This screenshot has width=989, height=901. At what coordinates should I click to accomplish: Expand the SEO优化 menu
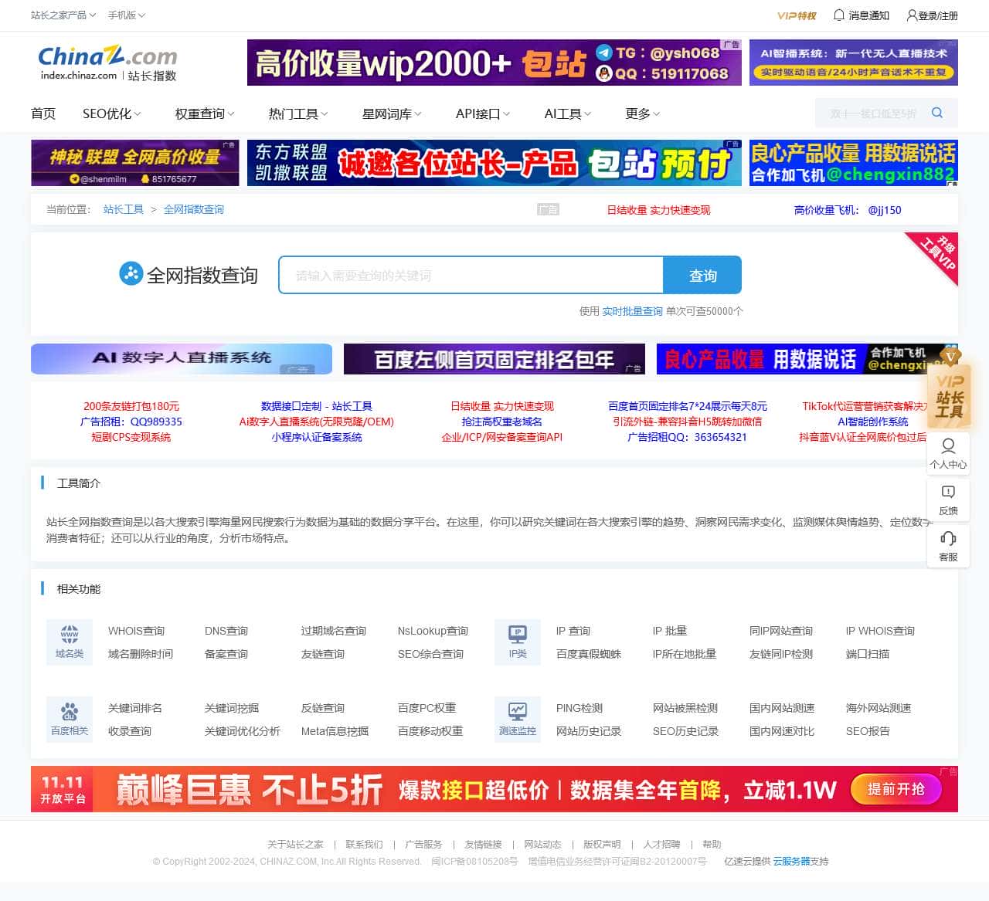(112, 113)
